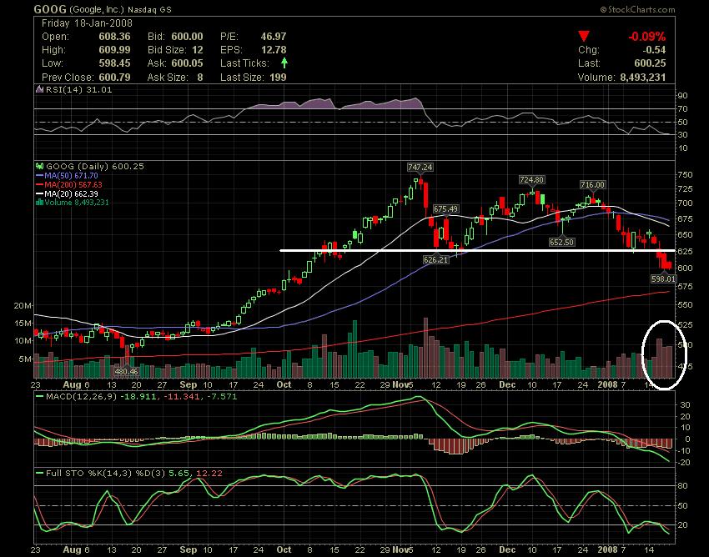Click the Last Size value 199

pos(278,78)
